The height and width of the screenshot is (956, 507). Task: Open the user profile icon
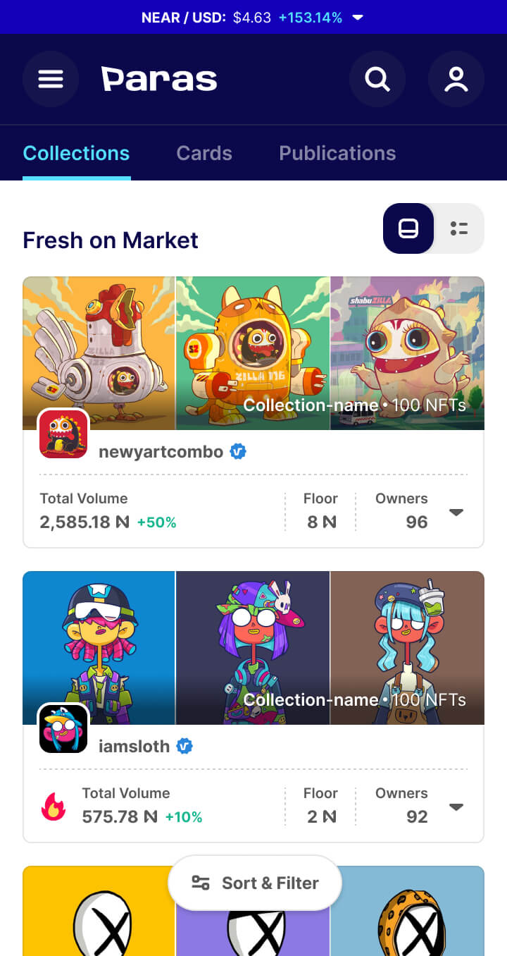point(456,79)
